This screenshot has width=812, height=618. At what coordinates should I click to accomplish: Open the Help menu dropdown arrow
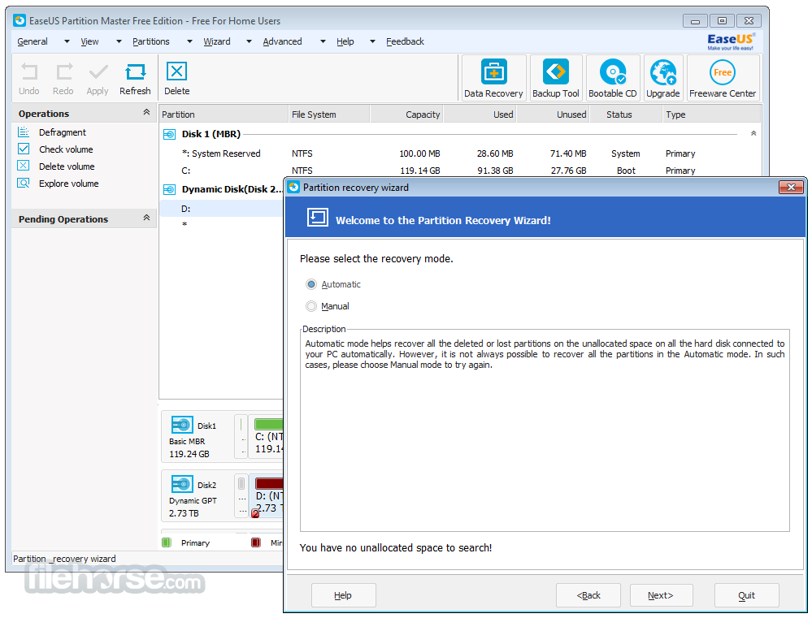click(x=372, y=41)
